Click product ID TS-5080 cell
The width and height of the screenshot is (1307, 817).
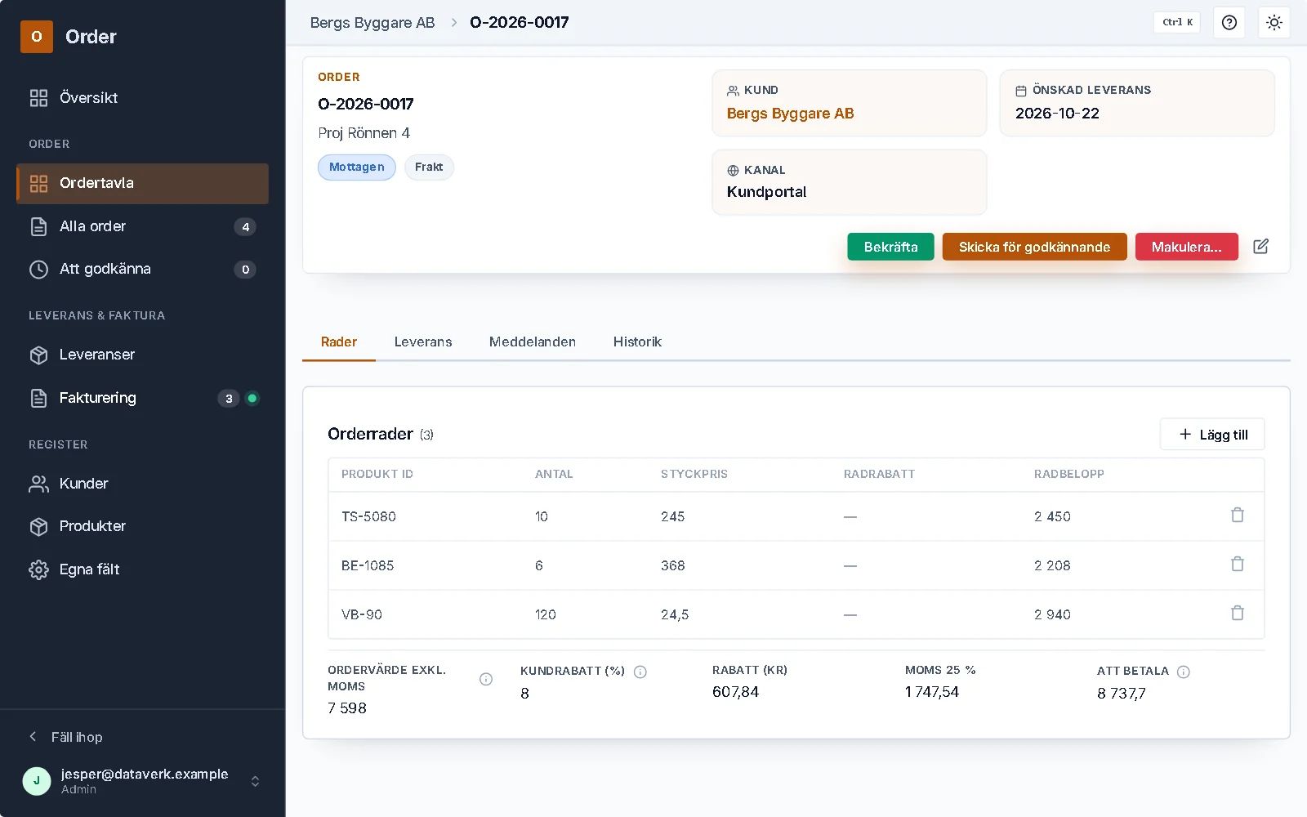tap(368, 516)
